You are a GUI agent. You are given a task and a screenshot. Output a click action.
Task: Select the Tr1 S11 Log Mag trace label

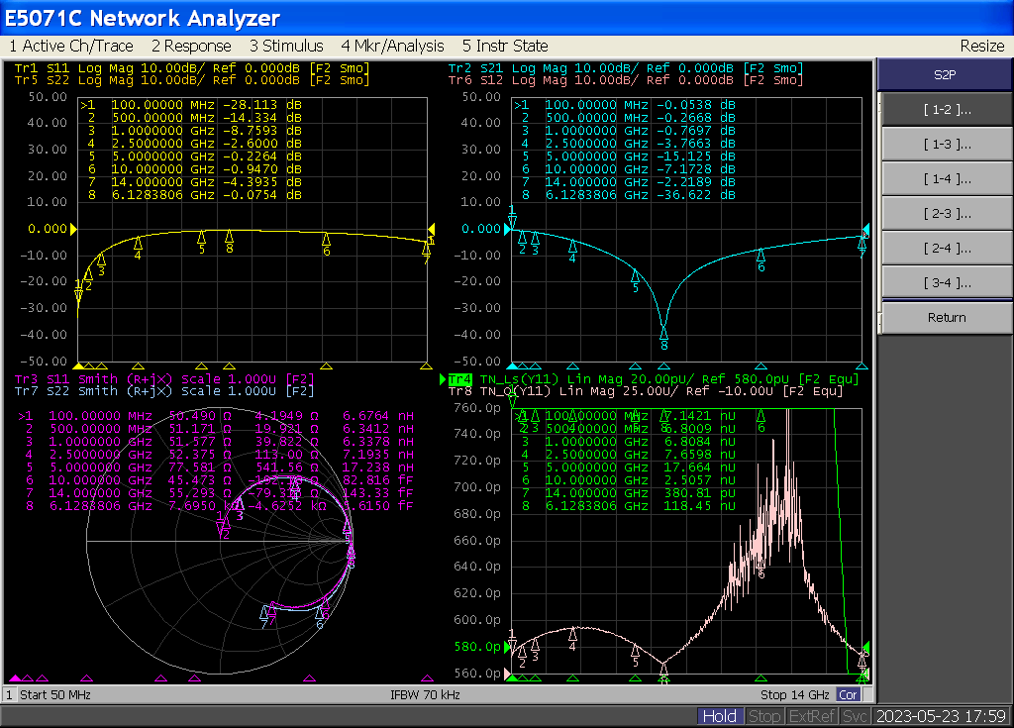pos(191,68)
